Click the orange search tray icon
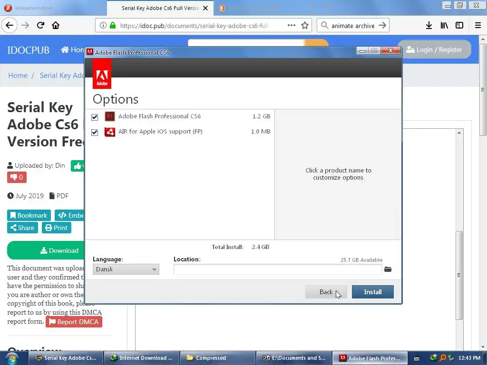The width and height of the screenshot is (487, 365). point(443,358)
